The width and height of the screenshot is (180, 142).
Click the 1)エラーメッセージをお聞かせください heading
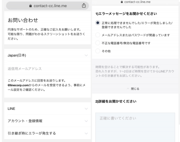click(x=126, y=14)
